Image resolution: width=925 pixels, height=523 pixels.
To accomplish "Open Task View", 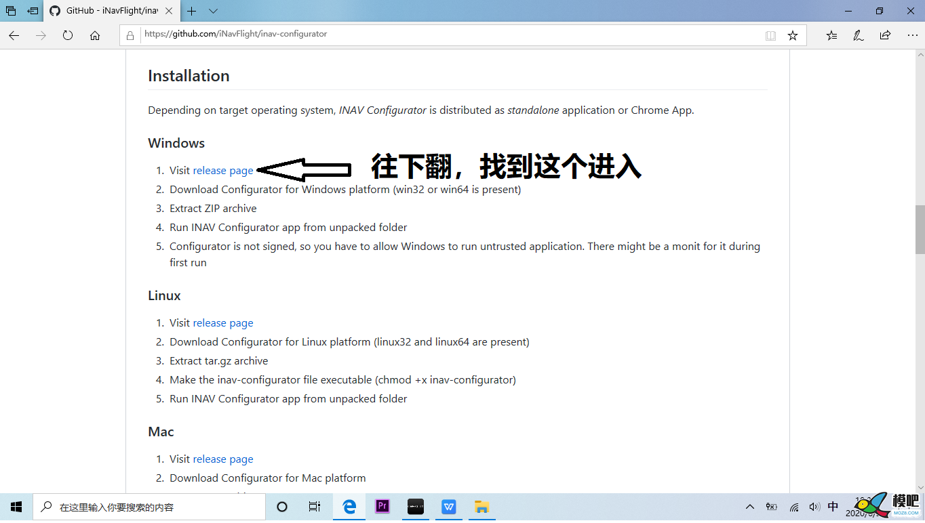I will pyautogui.click(x=315, y=507).
